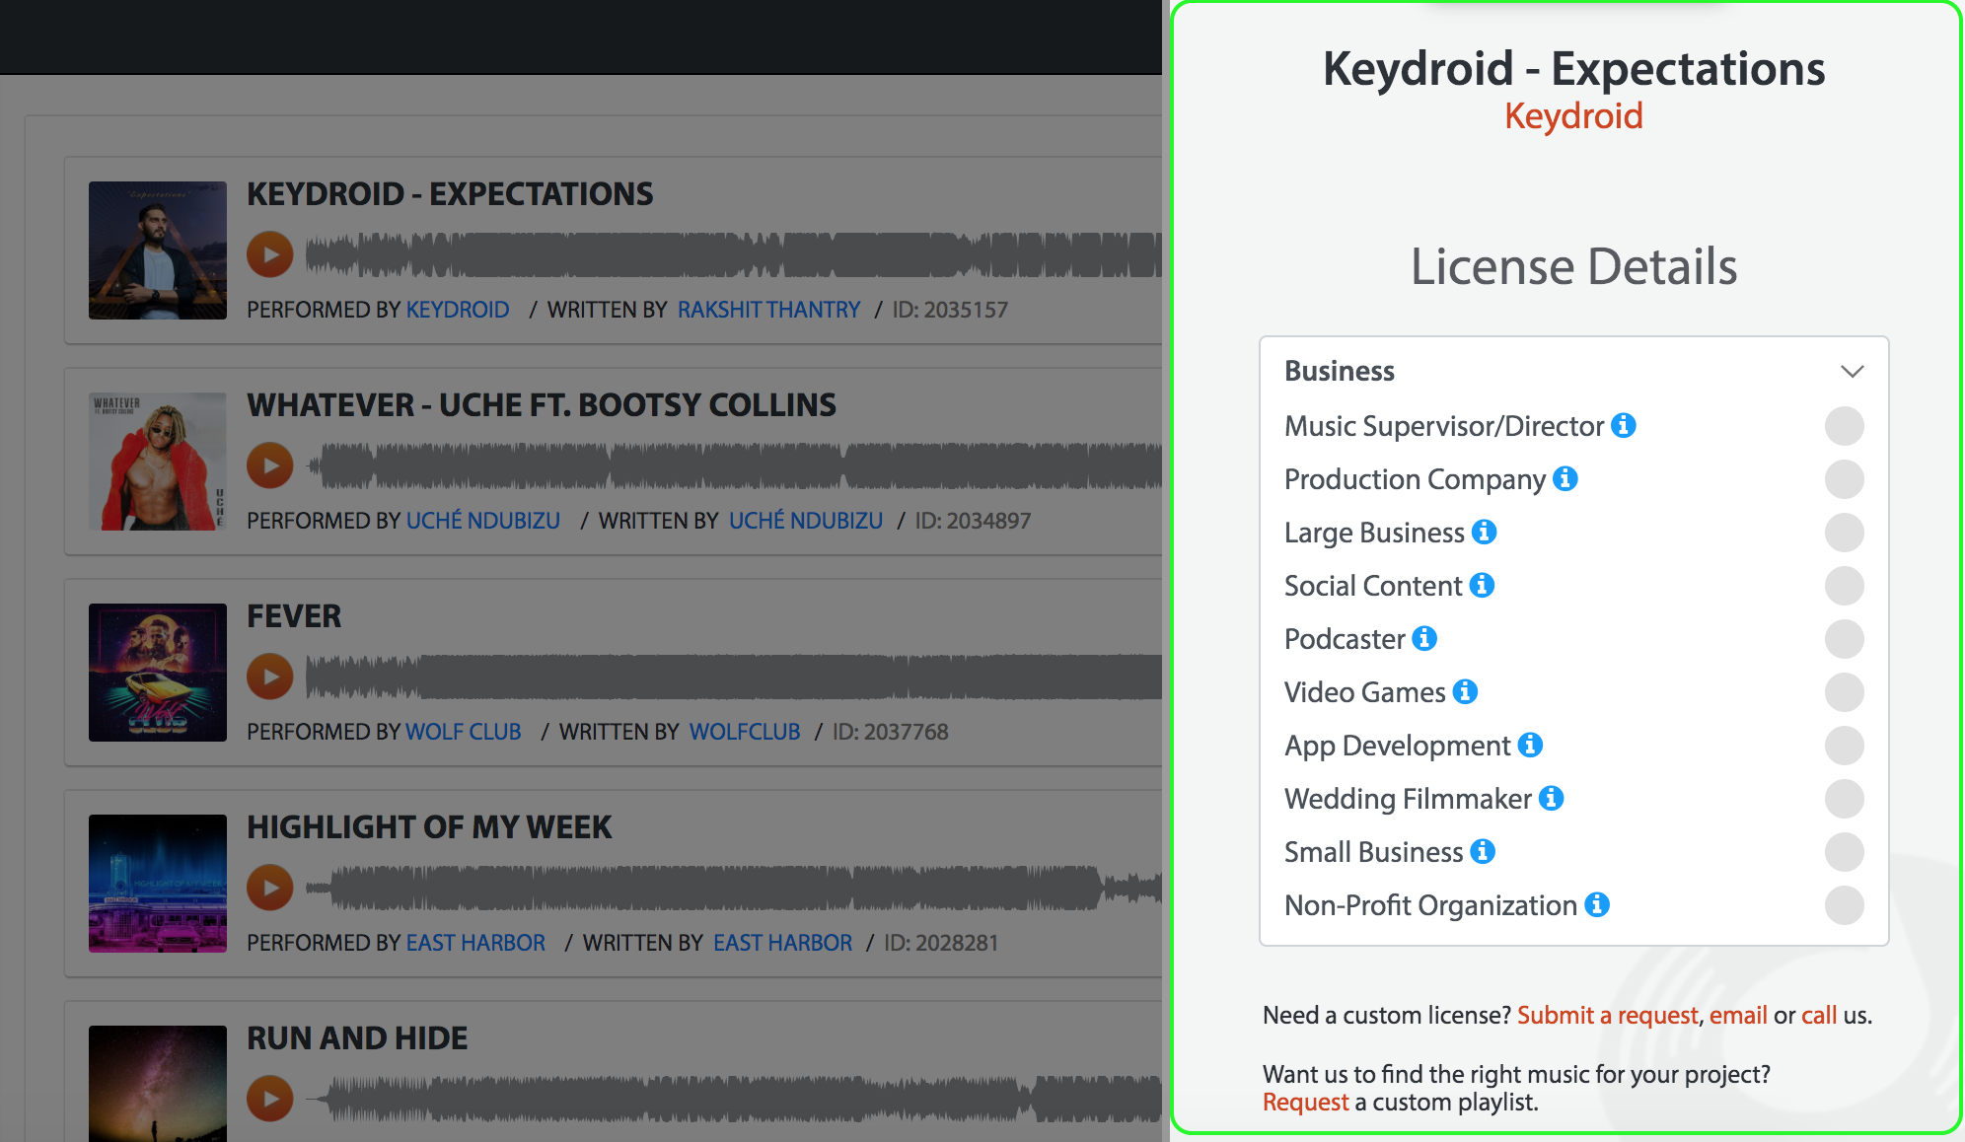1965x1142 pixels.
Task: Click track ID: 2034897 text
Action: point(973,521)
